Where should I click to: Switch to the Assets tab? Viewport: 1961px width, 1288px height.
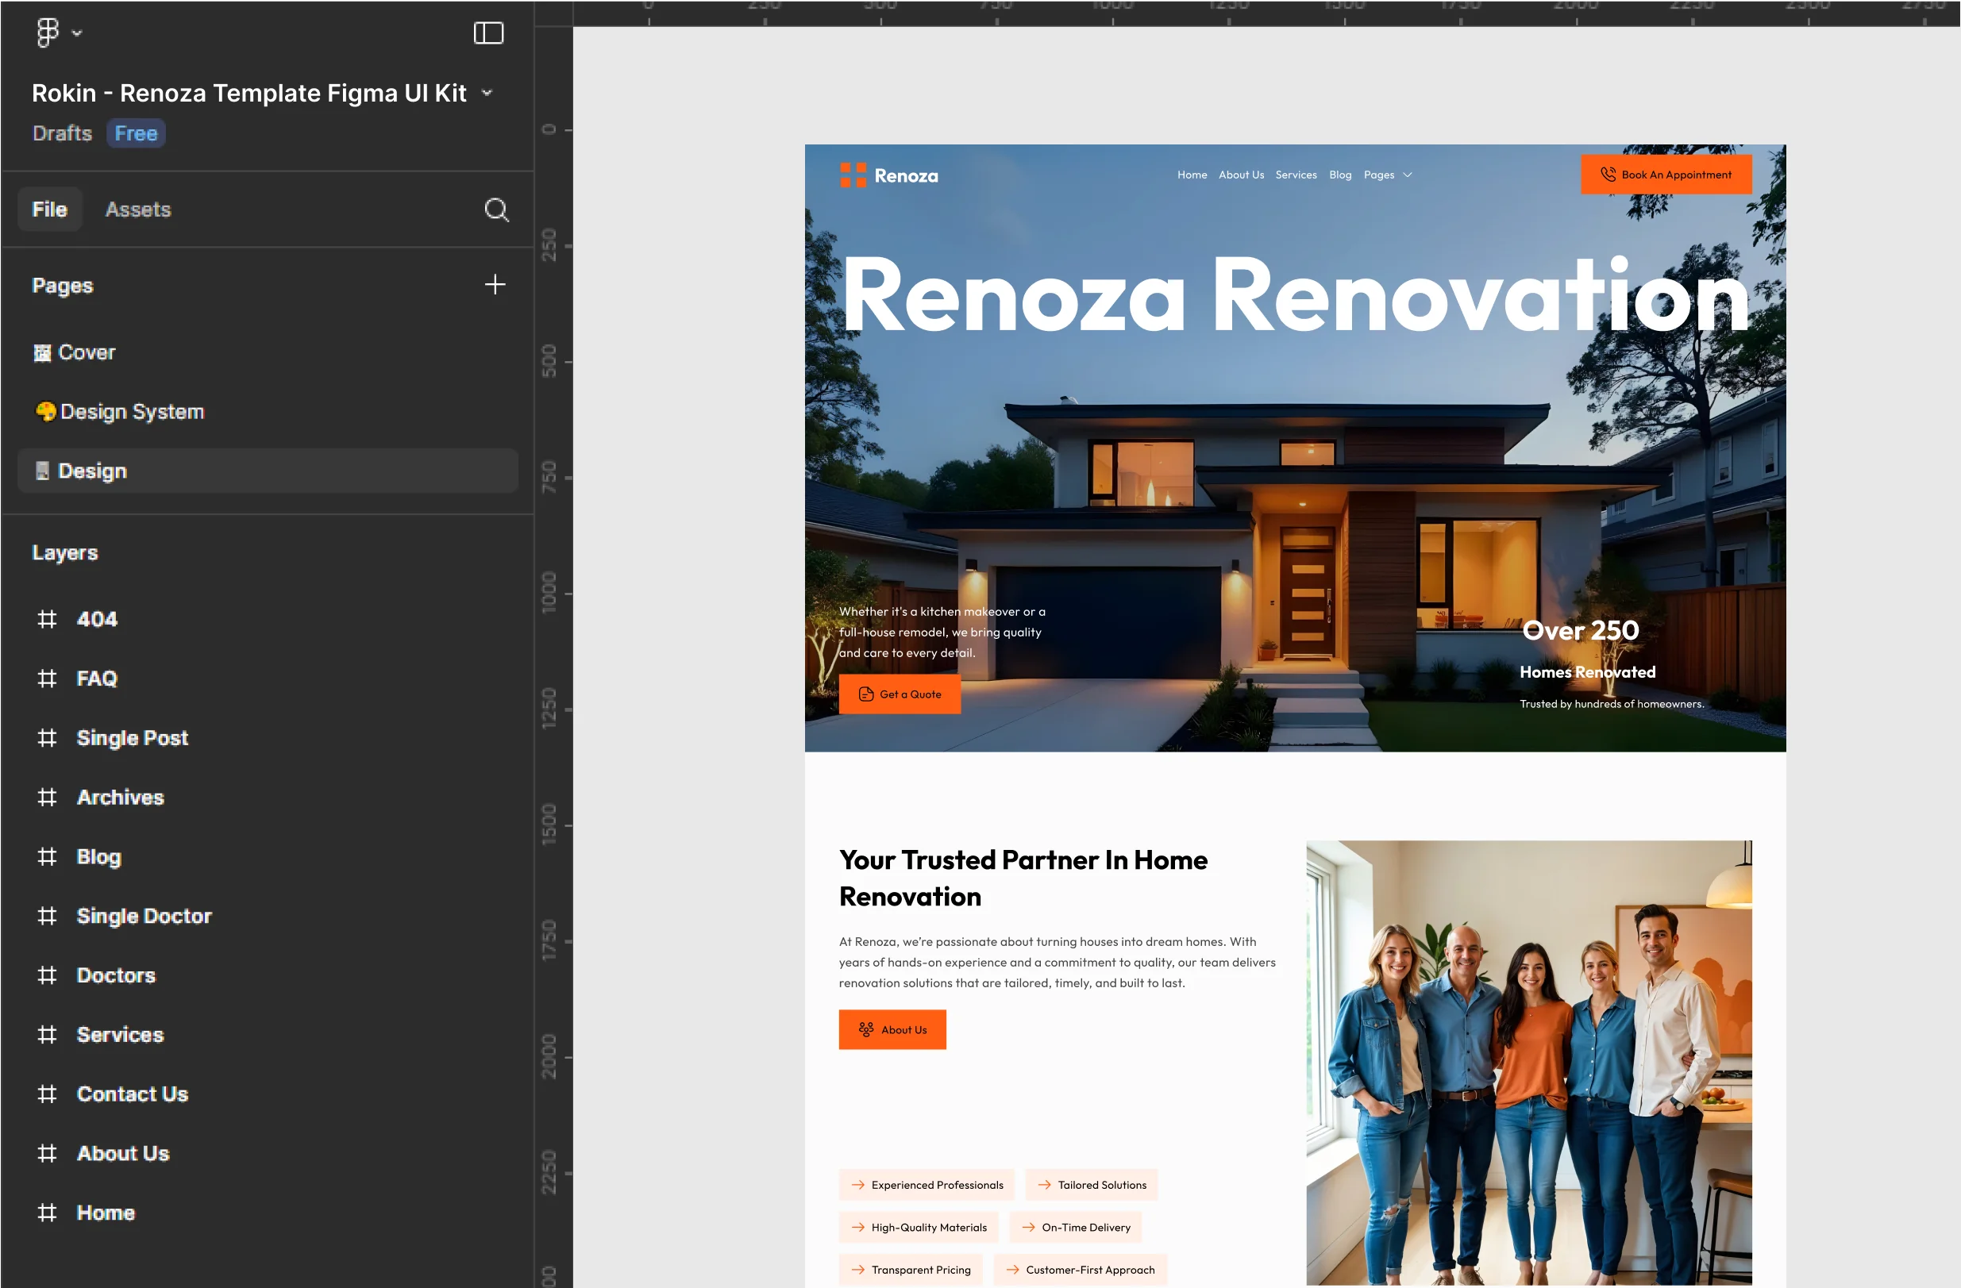pos(137,210)
